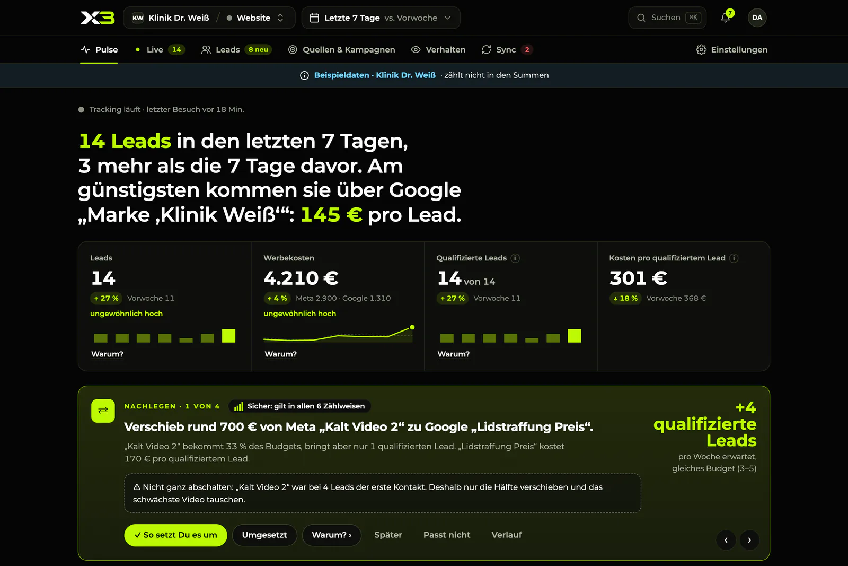Click the calendar icon in date range
The width and height of the screenshot is (848, 566).
tap(314, 18)
